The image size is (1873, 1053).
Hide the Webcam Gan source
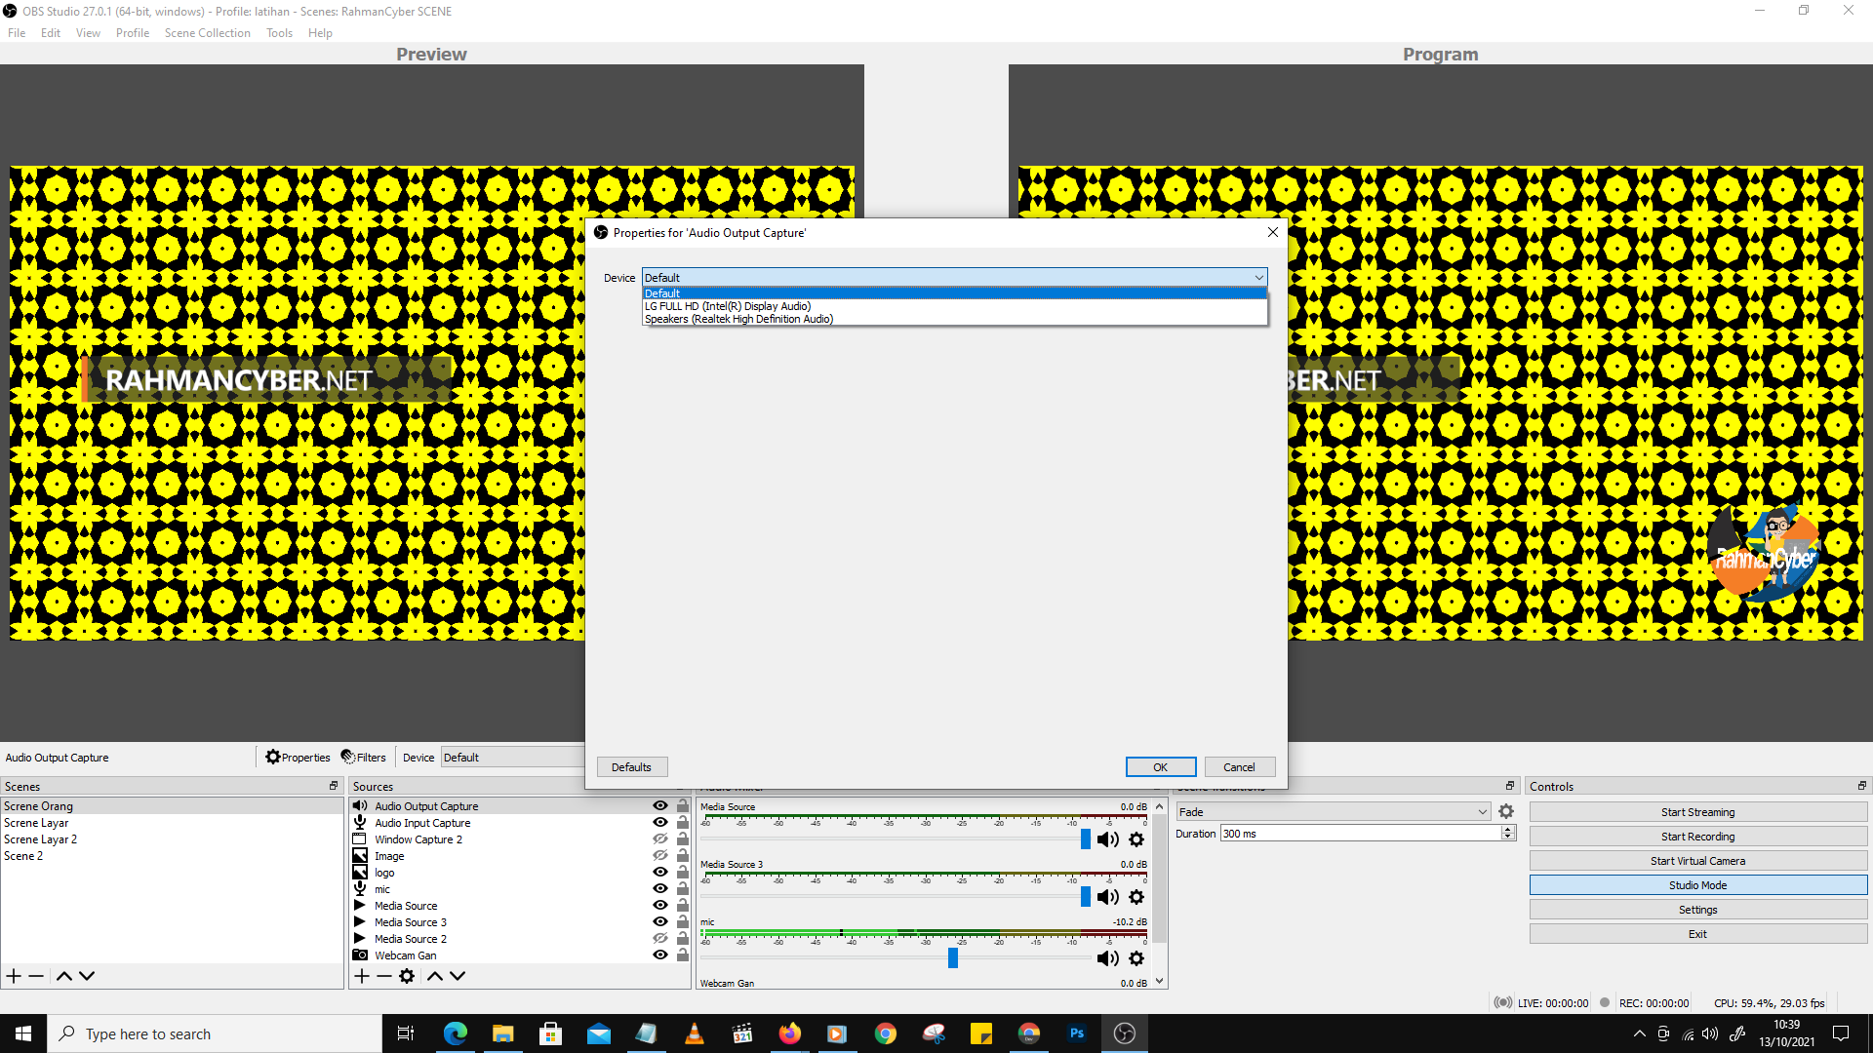(x=659, y=955)
